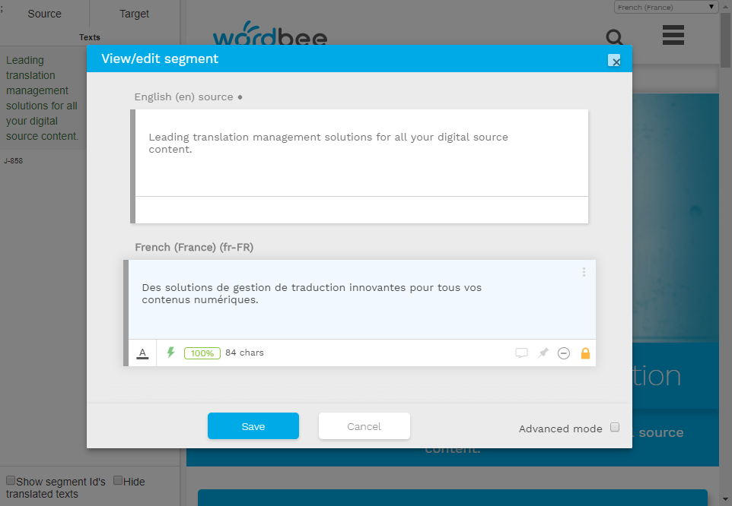Open the search magnifier on Wordbee page
The width and height of the screenshot is (732, 506).
click(614, 36)
